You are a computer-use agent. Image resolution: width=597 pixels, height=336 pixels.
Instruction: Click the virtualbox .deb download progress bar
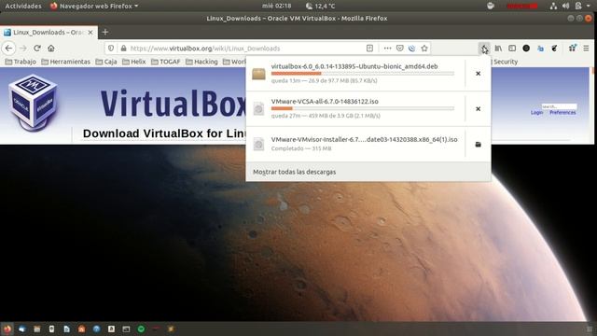point(363,73)
